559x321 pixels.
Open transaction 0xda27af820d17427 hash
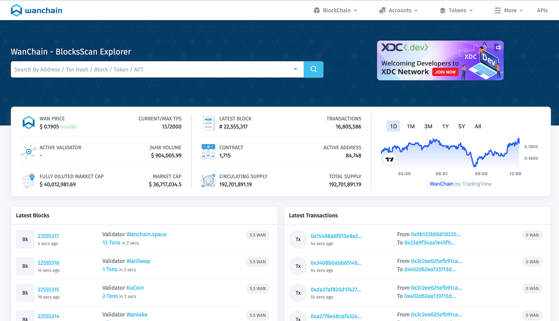(x=336, y=290)
